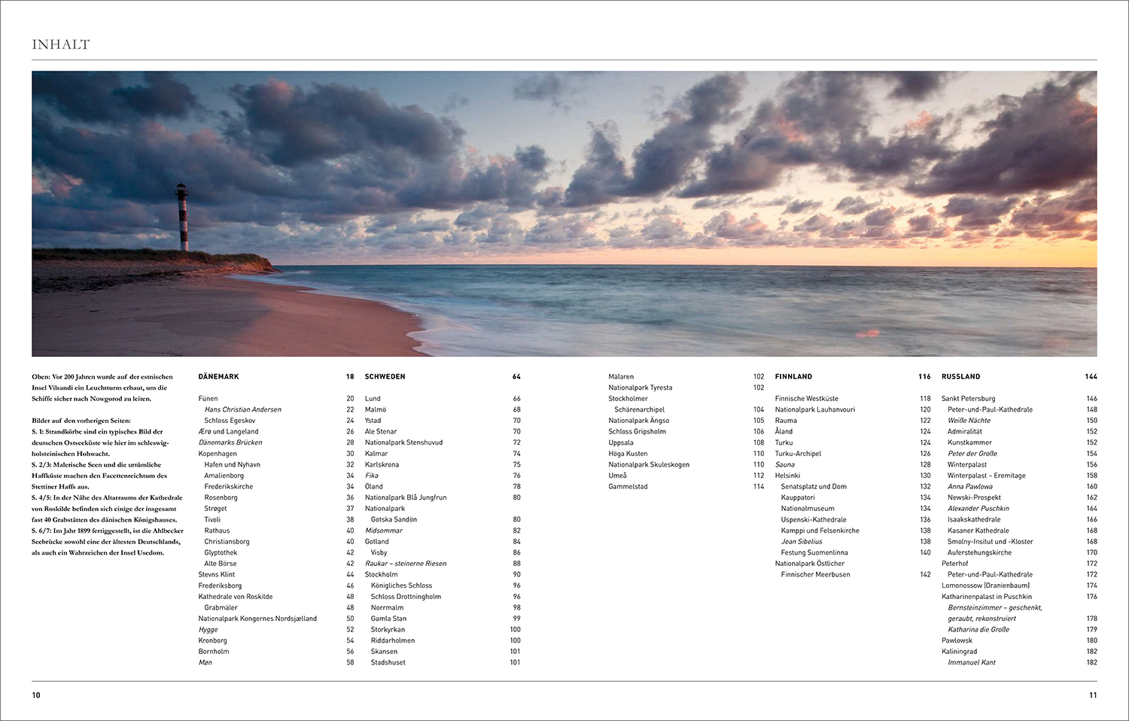Select the FINNLAND chapter heading
Screen dimensions: 1129x721
tap(793, 376)
